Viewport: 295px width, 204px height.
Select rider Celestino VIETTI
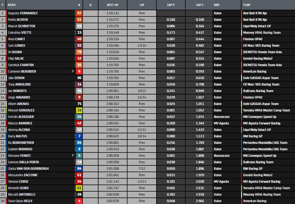(19, 33)
